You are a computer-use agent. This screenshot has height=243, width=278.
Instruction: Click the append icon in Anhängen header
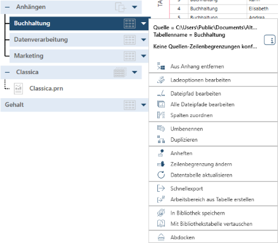click(121, 7)
